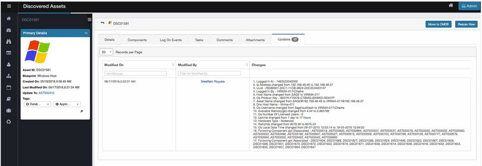Select the calendar icon in sidebar

coord(9,88)
